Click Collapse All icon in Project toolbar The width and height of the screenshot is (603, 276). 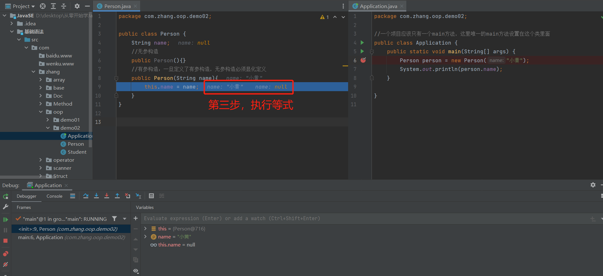tap(64, 6)
